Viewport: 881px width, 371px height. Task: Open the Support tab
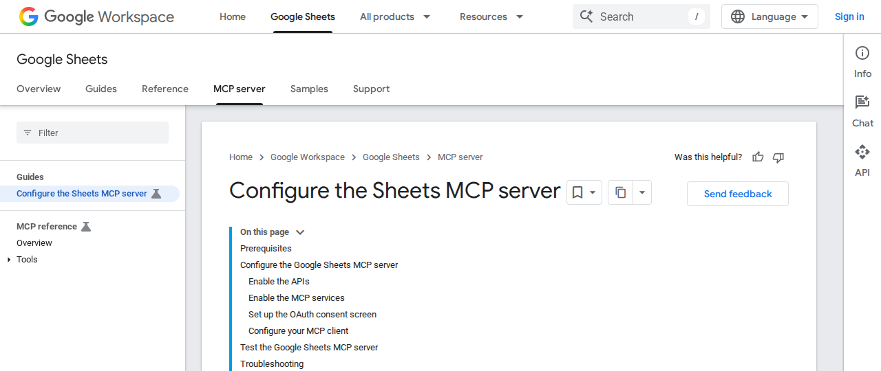tap(372, 89)
